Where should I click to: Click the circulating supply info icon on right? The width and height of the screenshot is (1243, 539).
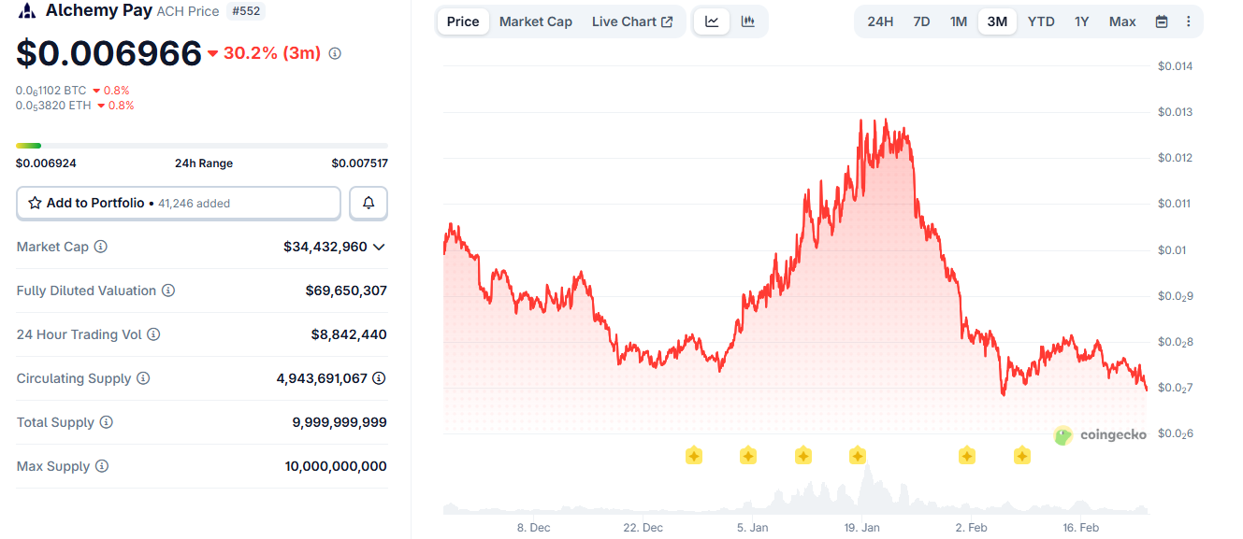click(379, 378)
